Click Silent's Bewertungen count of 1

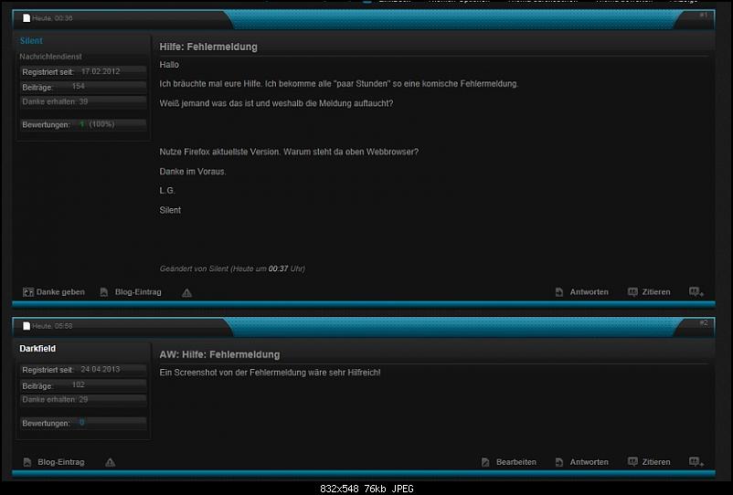pyautogui.click(x=81, y=124)
